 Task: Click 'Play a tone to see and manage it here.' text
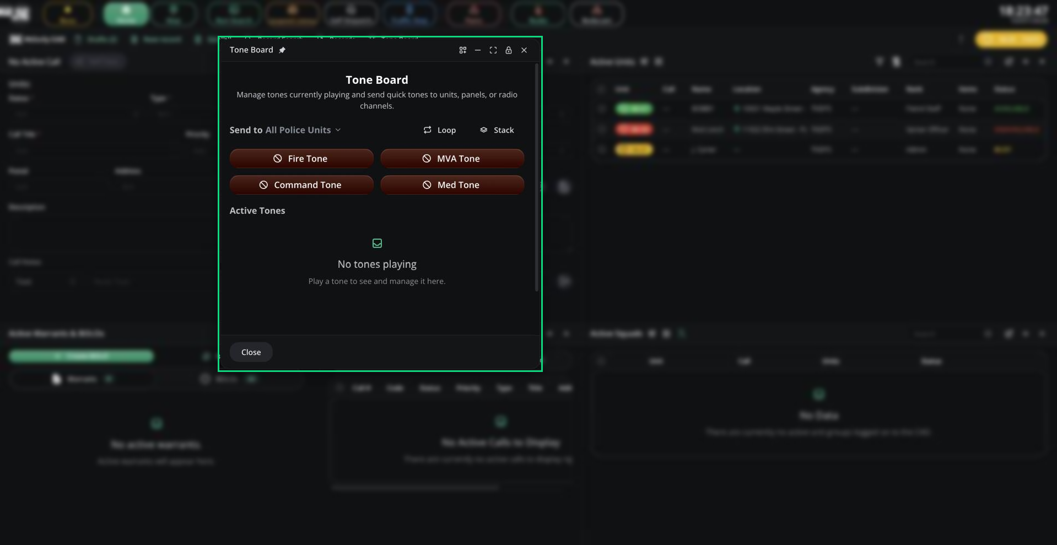[x=377, y=282]
